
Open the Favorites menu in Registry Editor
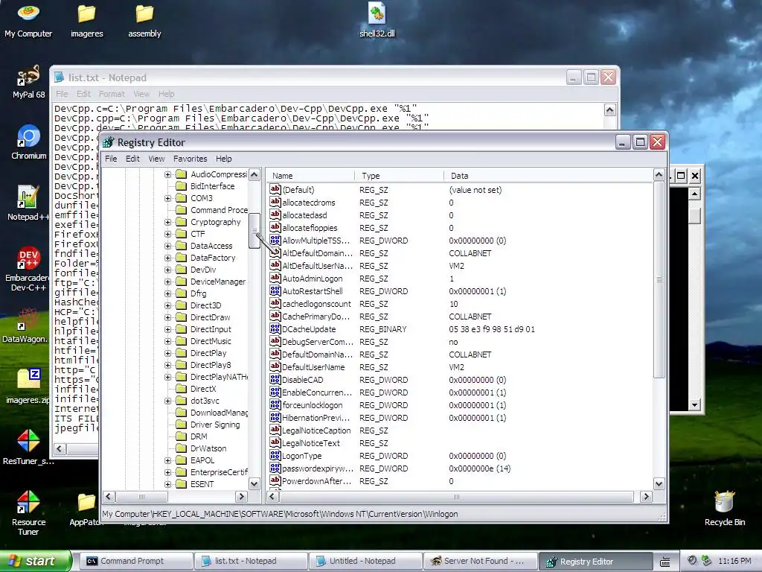point(190,159)
